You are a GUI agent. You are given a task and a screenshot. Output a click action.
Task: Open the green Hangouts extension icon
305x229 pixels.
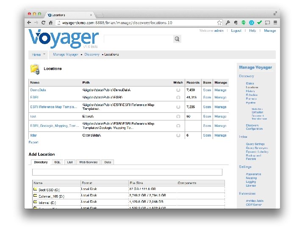(244, 22)
